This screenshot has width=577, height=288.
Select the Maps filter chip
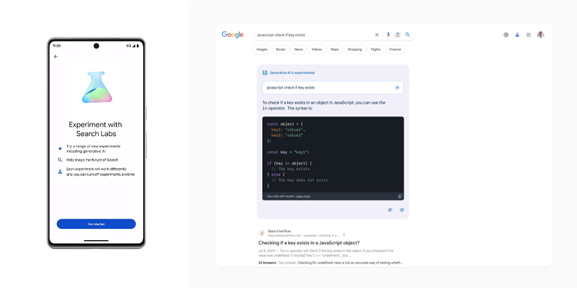(x=335, y=49)
